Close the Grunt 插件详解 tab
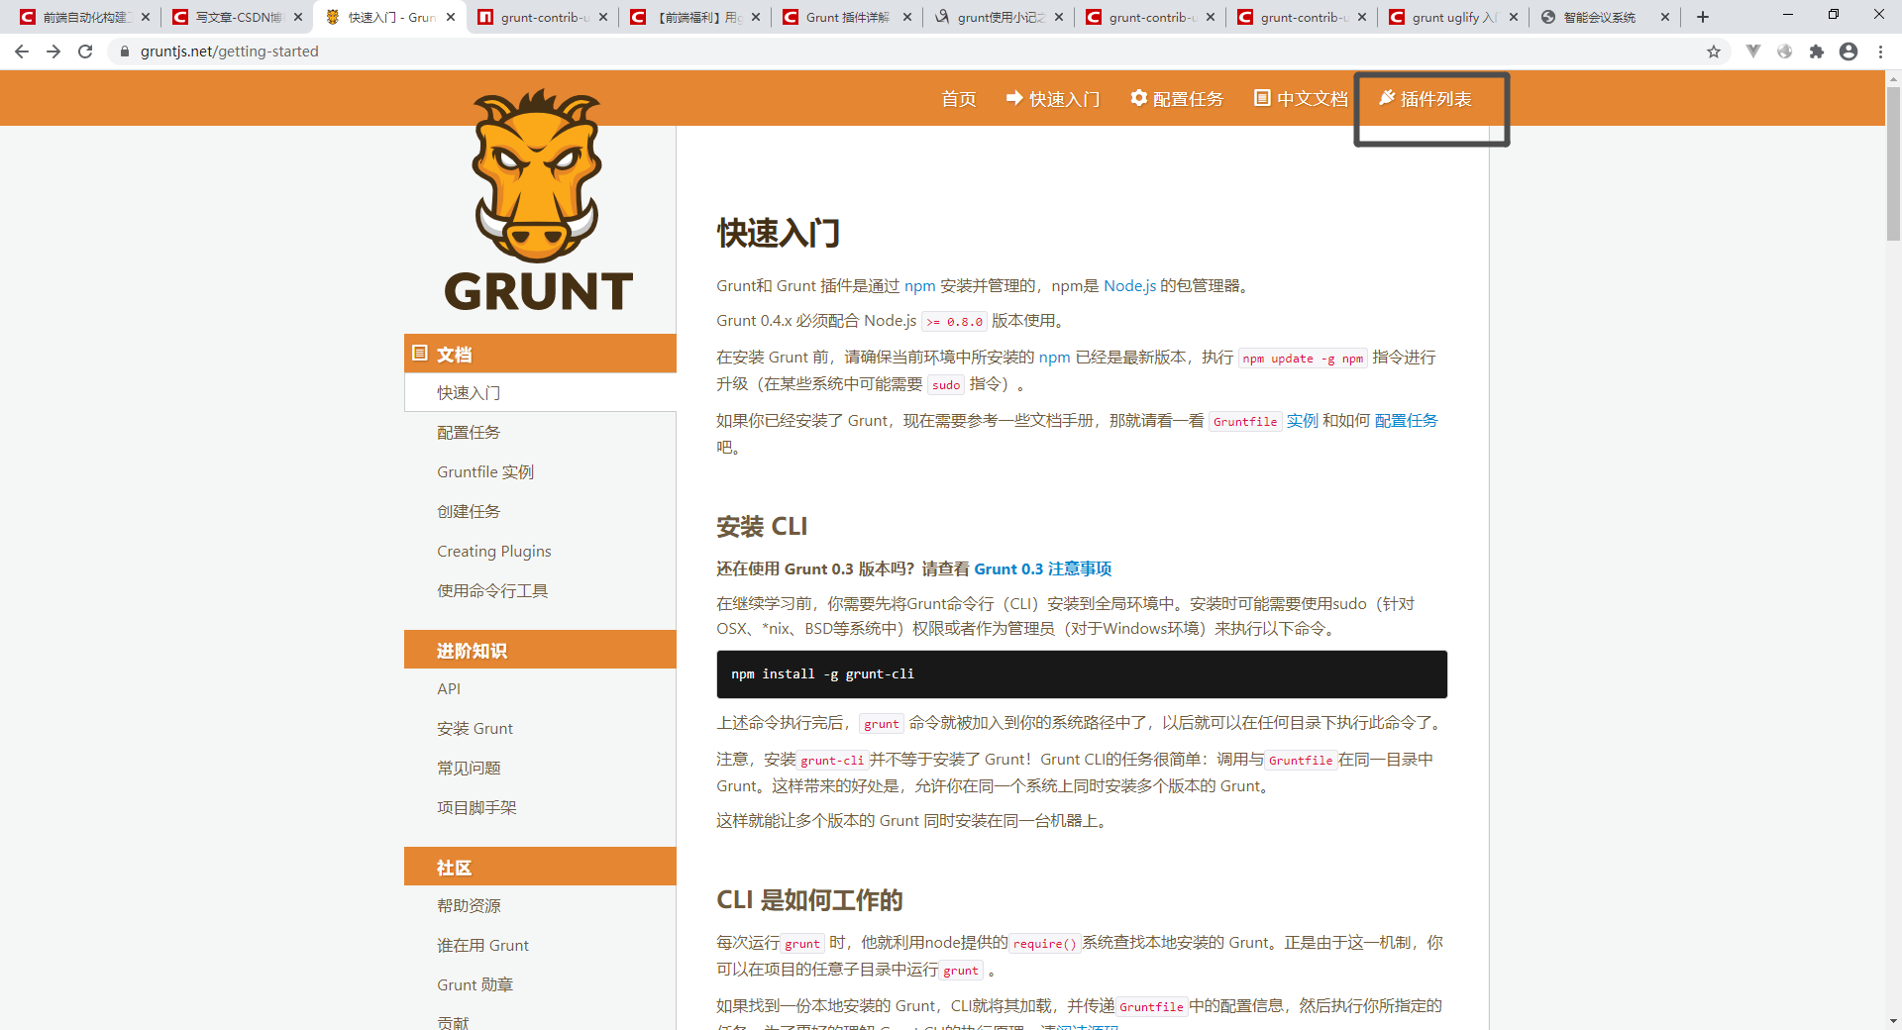This screenshot has width=1902, height=1030. tap(907, 17)
